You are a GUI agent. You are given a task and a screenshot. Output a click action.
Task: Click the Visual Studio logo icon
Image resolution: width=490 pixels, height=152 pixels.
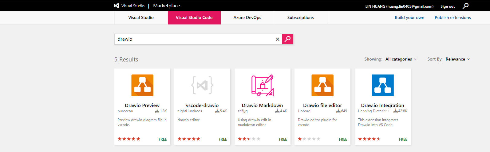click(117, 6)
